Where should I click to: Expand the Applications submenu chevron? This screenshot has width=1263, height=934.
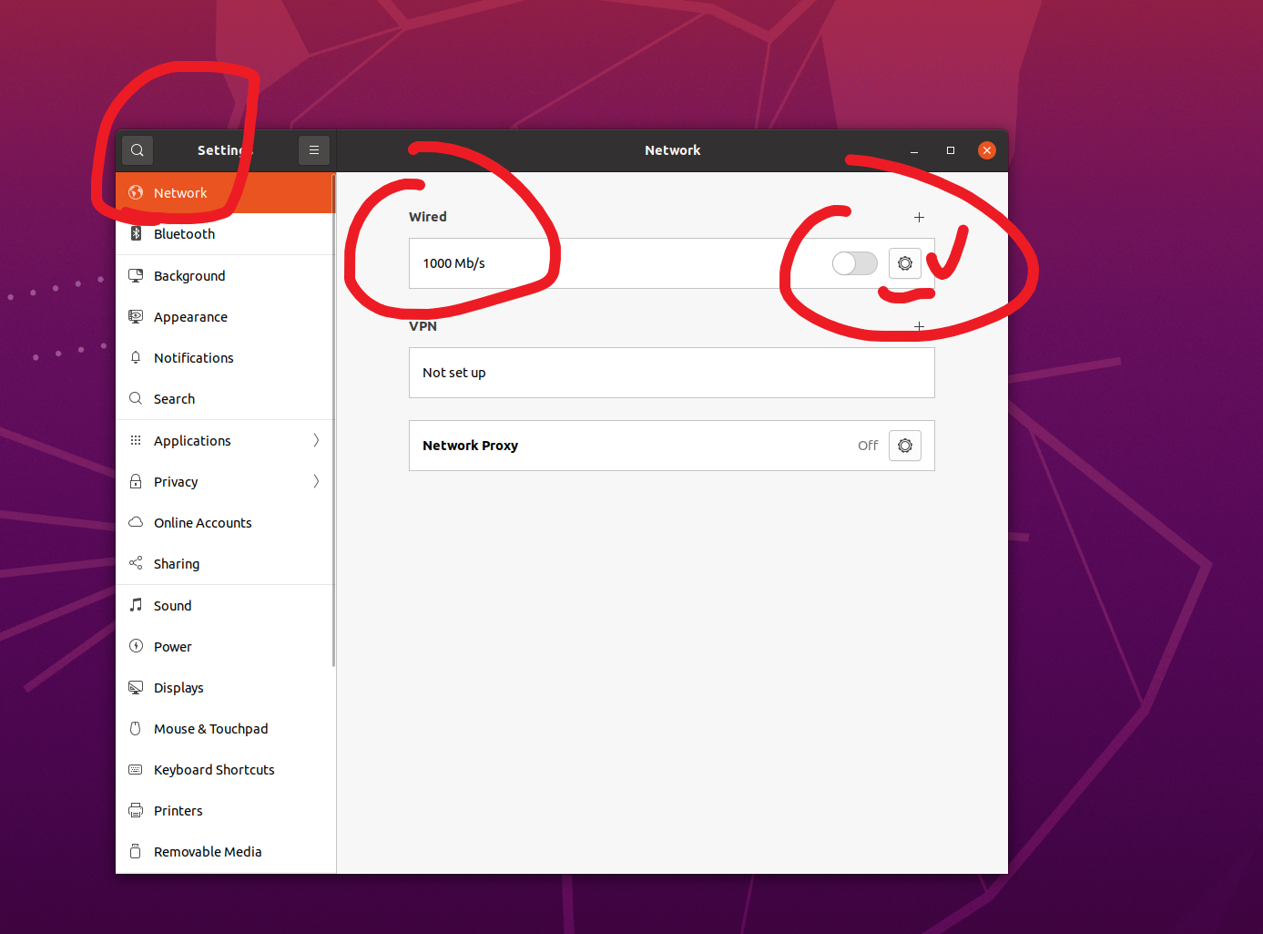(316, 440)
